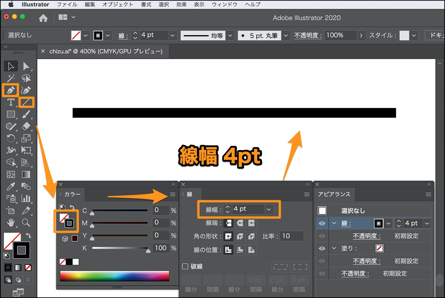Open stroke weight dropdown in control bar

(172, 35)
